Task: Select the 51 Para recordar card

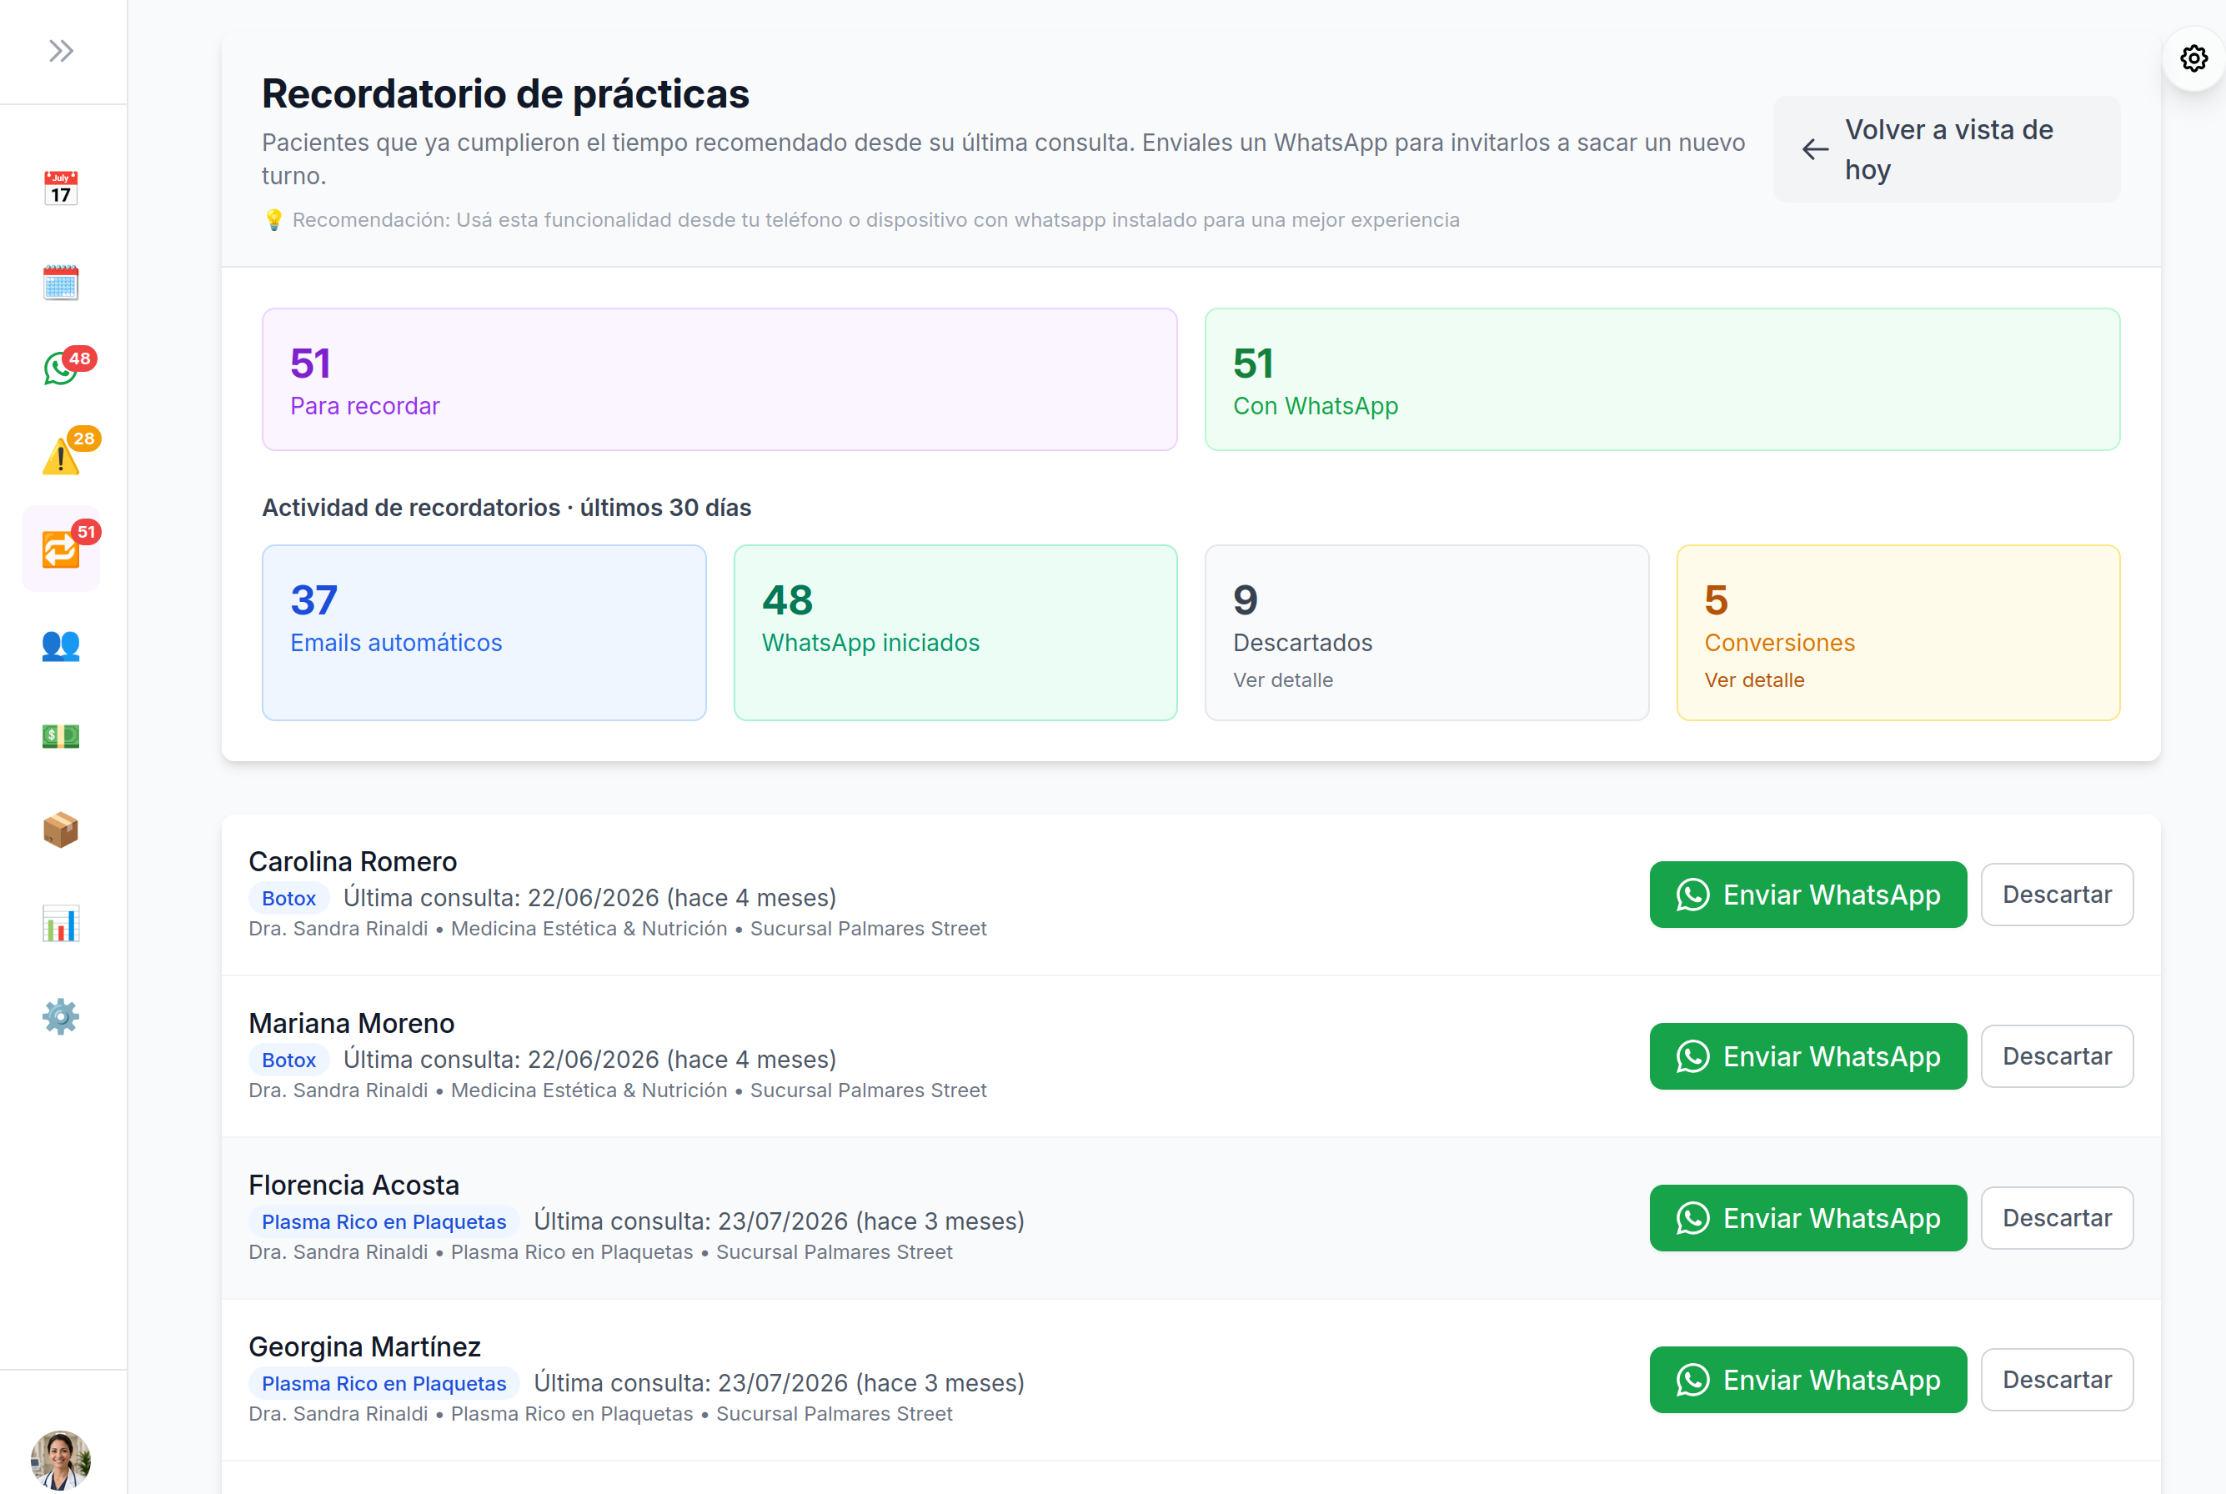Action: point(719,379)
